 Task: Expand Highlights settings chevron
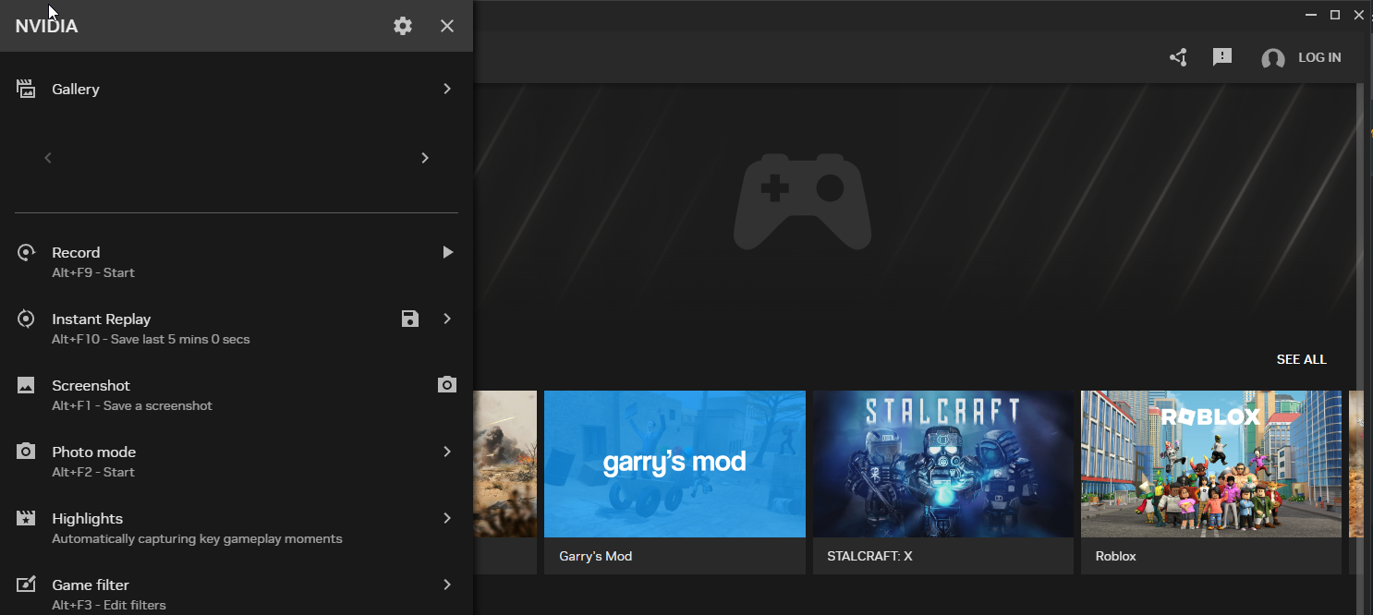pos(447,518)
